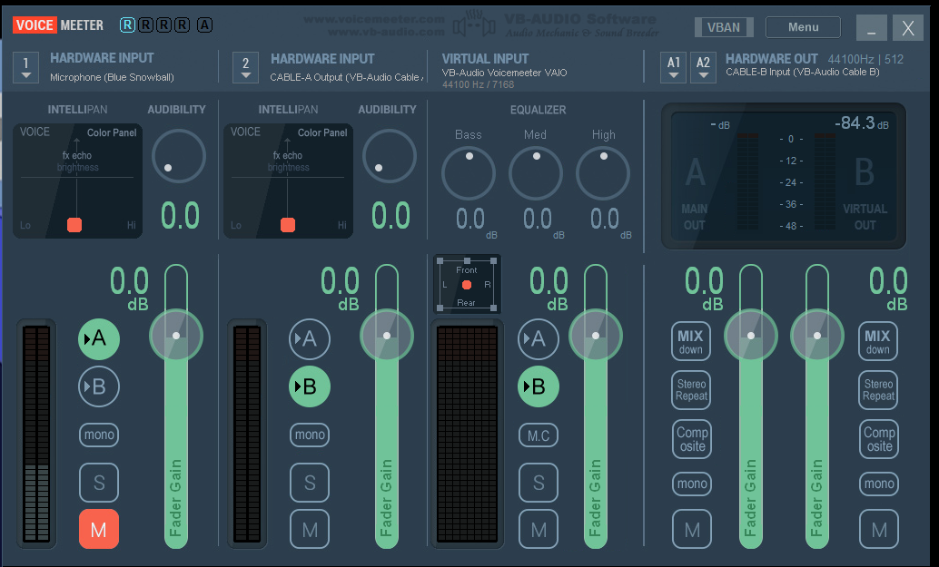The height and width of the screenshot is (567, 939).
Task: Toggle bus A routing on Virtual Input
Action: 539,339
